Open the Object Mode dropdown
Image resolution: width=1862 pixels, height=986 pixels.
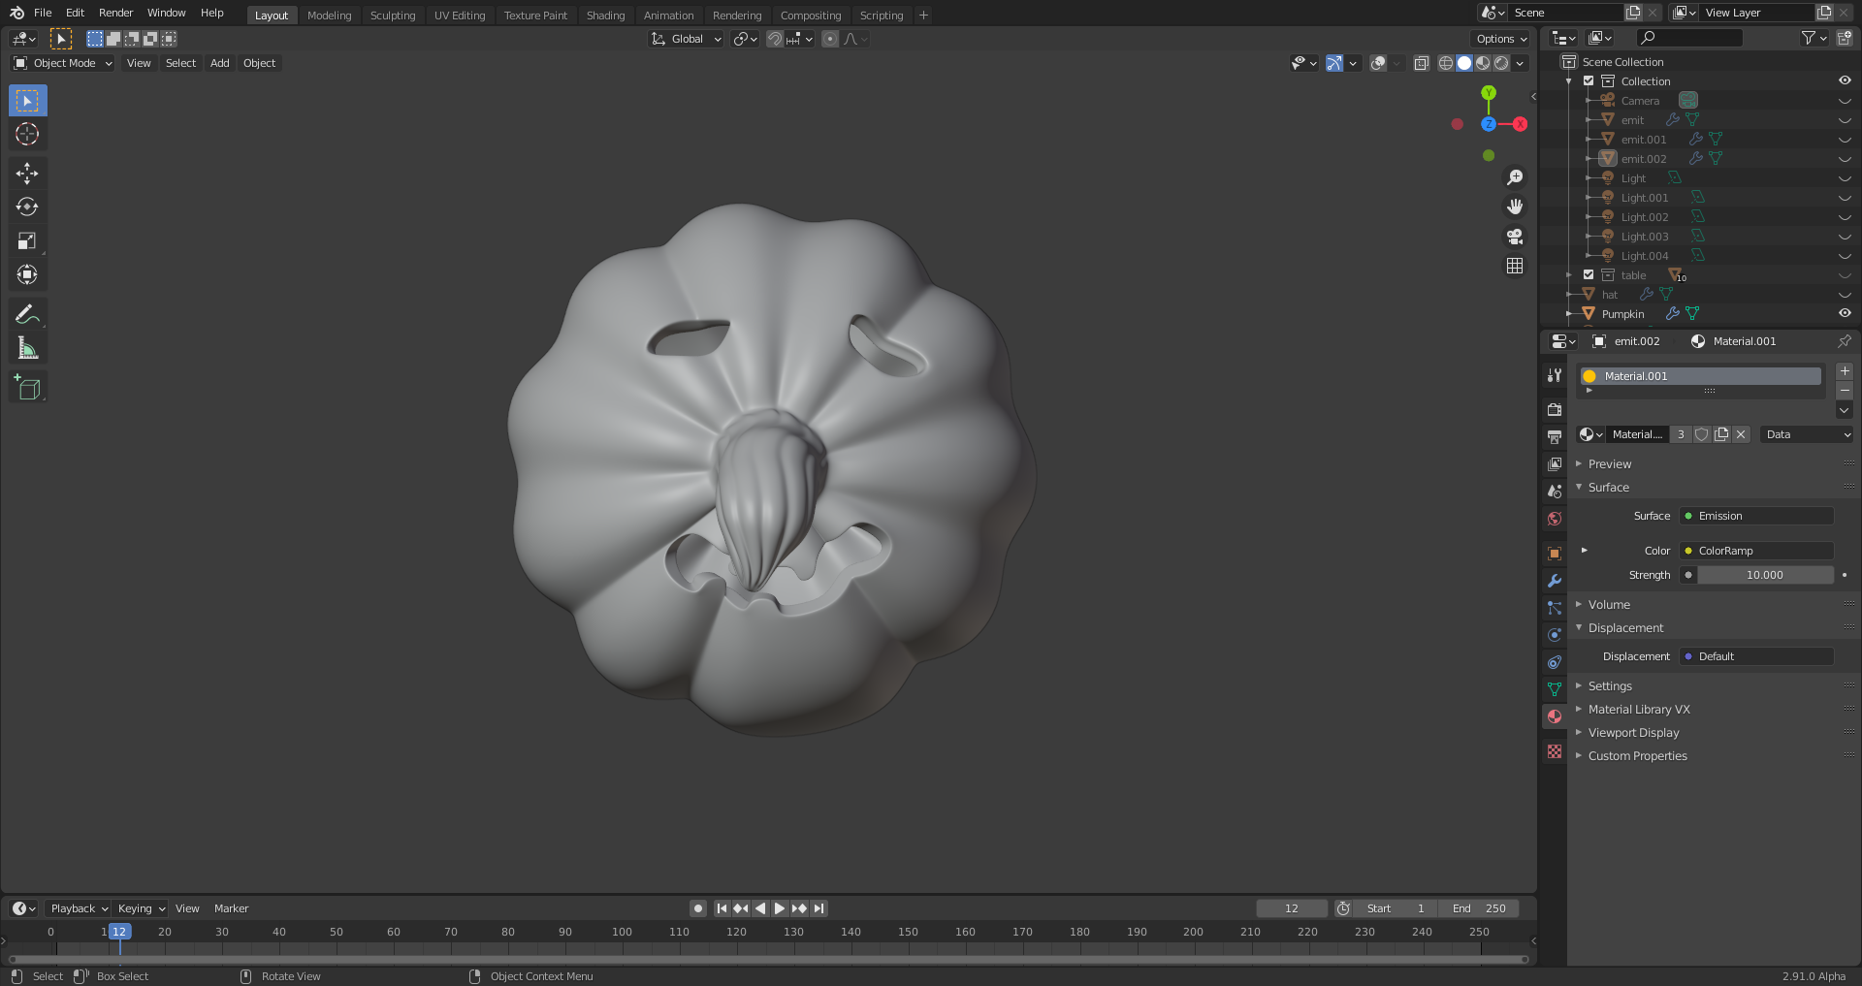pos(62,63)
